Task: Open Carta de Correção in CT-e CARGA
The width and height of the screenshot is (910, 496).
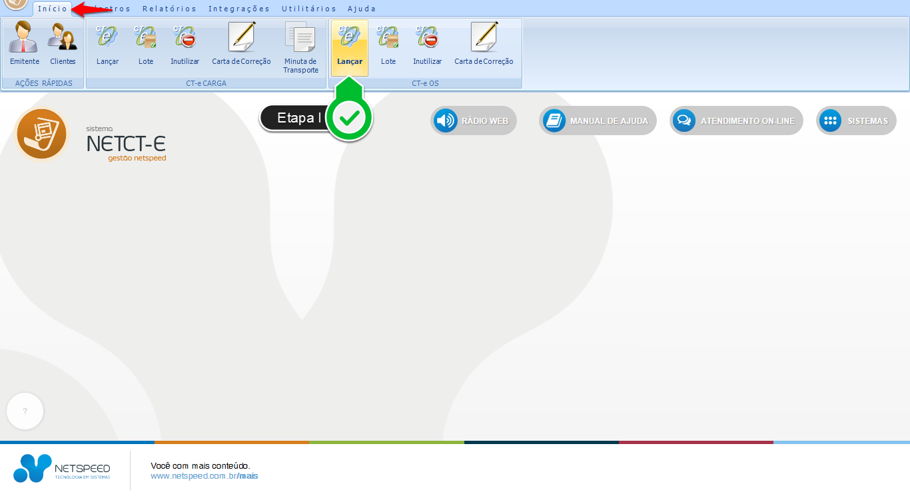Action: 241,44
